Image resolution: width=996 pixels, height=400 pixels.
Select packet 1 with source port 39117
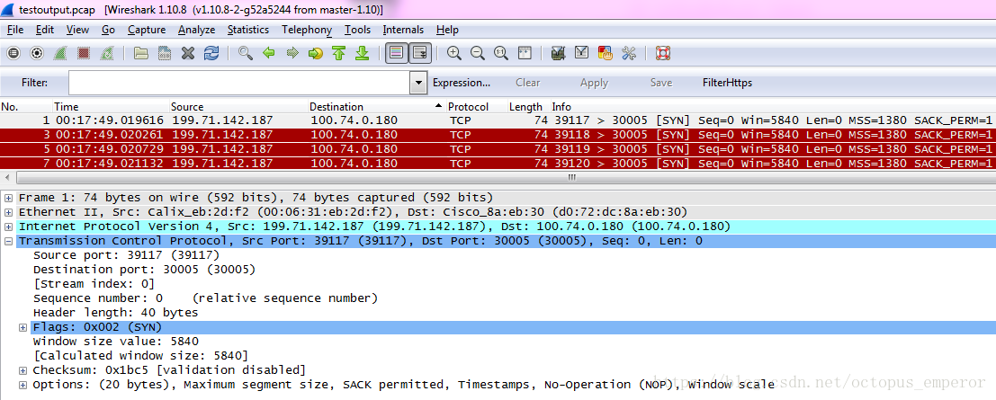[498, 120]
